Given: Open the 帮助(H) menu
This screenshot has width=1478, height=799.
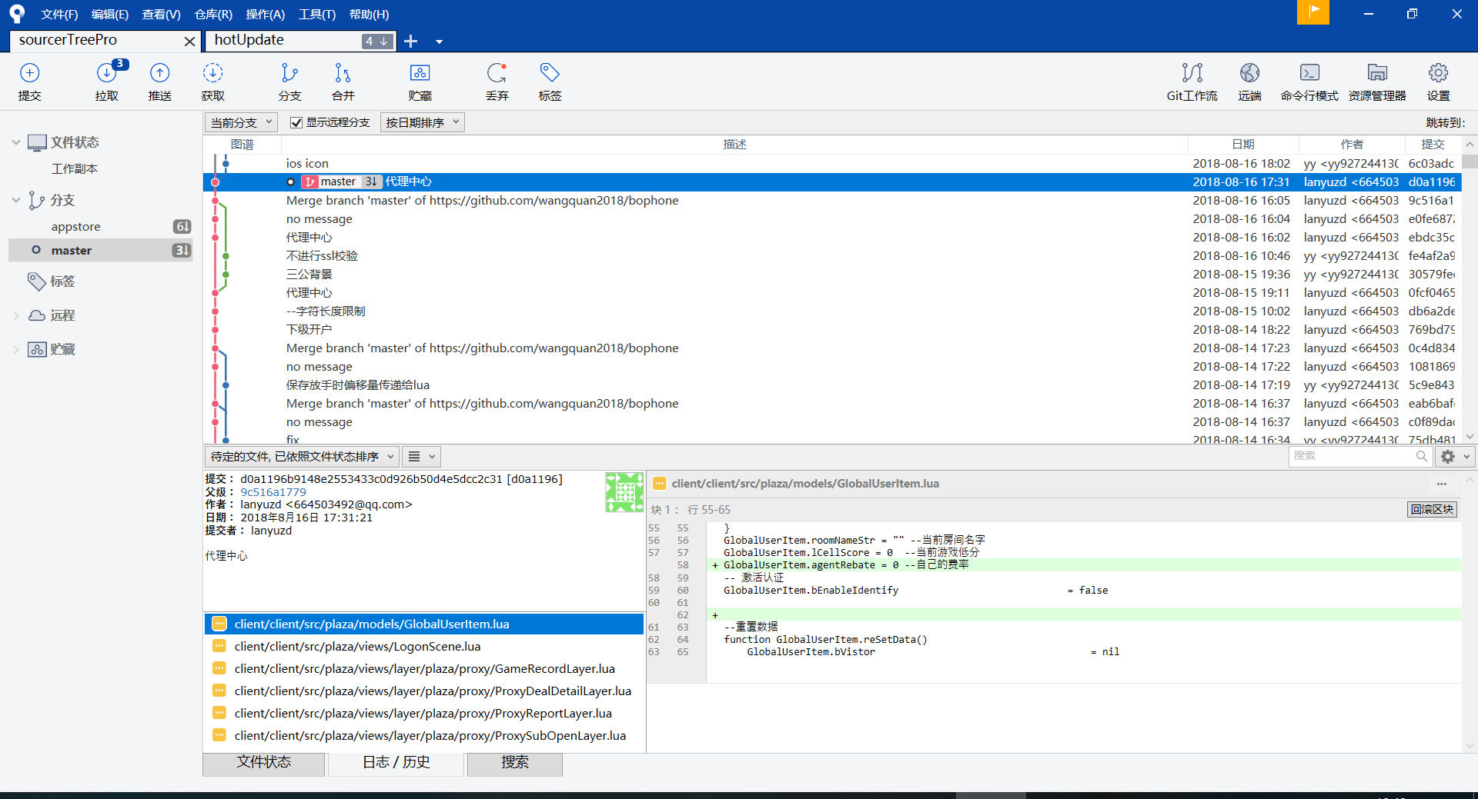Looking at the screenshot, I should 369,14.
